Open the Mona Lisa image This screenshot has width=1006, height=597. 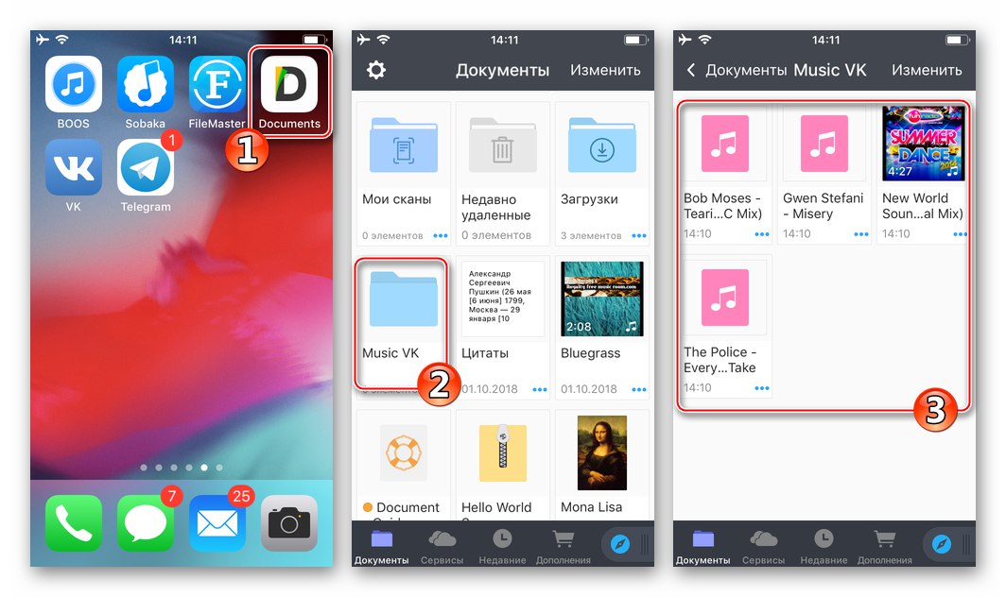[x=601, y=465]
